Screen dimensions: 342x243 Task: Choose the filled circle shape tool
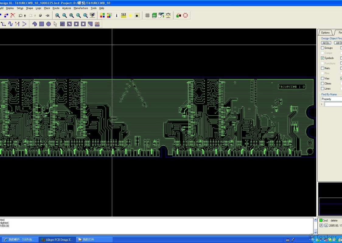48,24
